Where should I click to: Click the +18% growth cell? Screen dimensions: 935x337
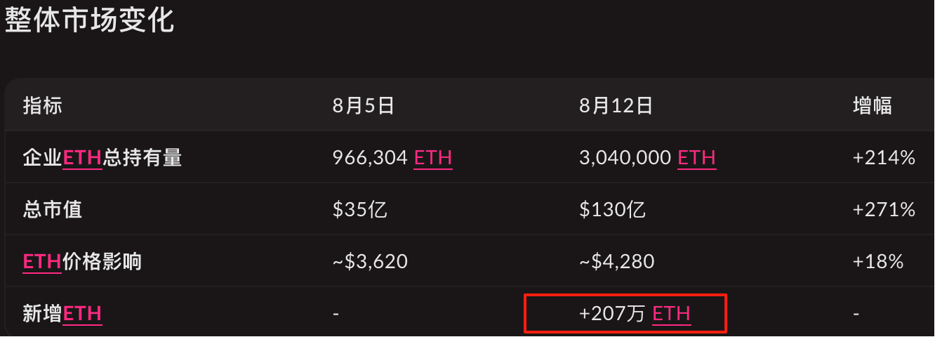click(x=878, y=262)
